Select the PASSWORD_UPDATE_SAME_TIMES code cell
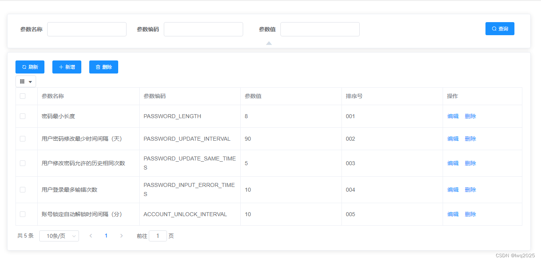The height and width of the screenshot is (262, 541). point(190,163)
